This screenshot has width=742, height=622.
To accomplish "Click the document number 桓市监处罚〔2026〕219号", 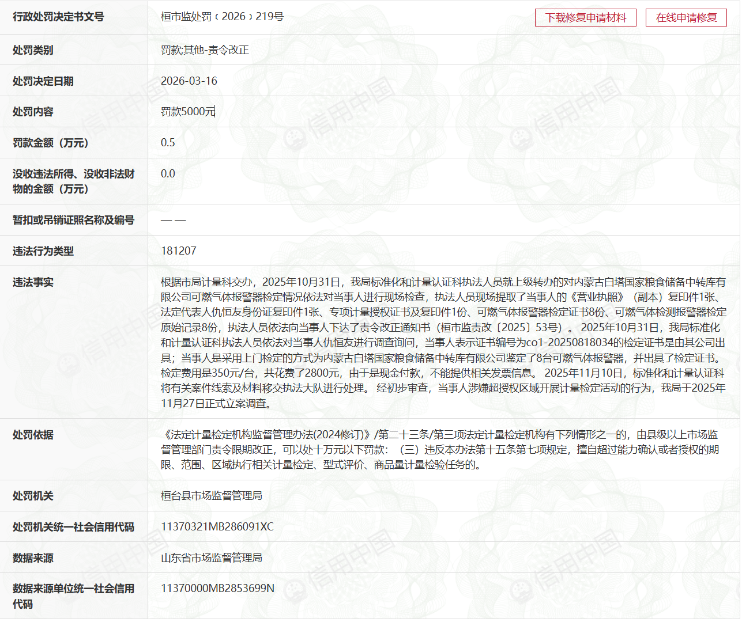I will pyautogui.click(x=222, y=17).
